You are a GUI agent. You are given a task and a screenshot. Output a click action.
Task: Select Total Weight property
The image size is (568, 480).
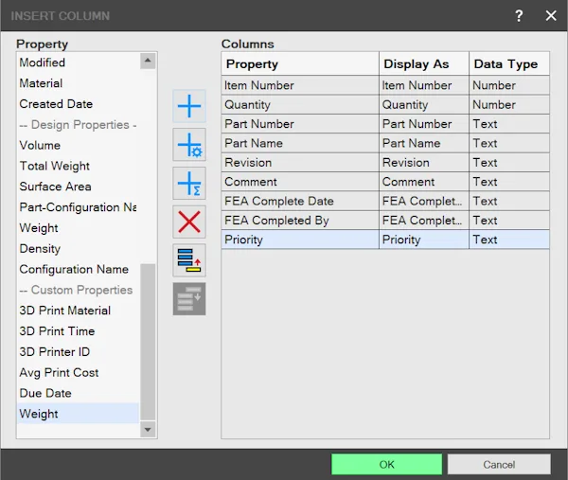pos(78,166)
